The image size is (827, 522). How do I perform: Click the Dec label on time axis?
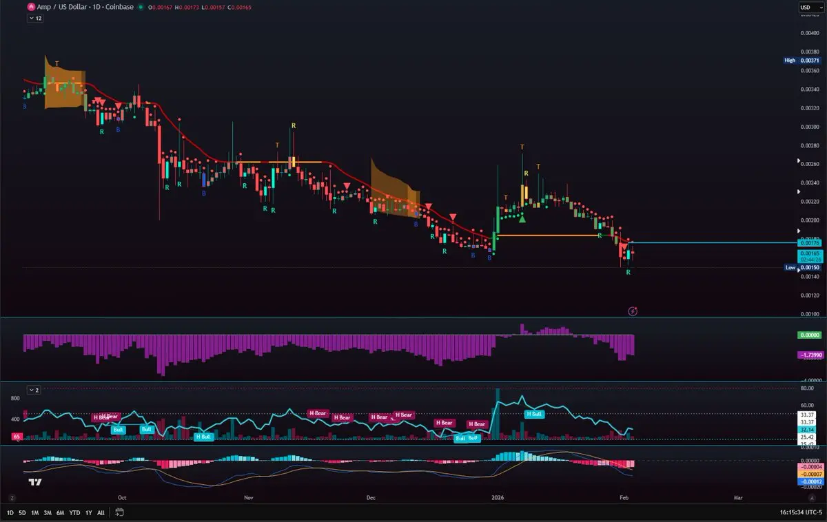click(x=371, y=497)
